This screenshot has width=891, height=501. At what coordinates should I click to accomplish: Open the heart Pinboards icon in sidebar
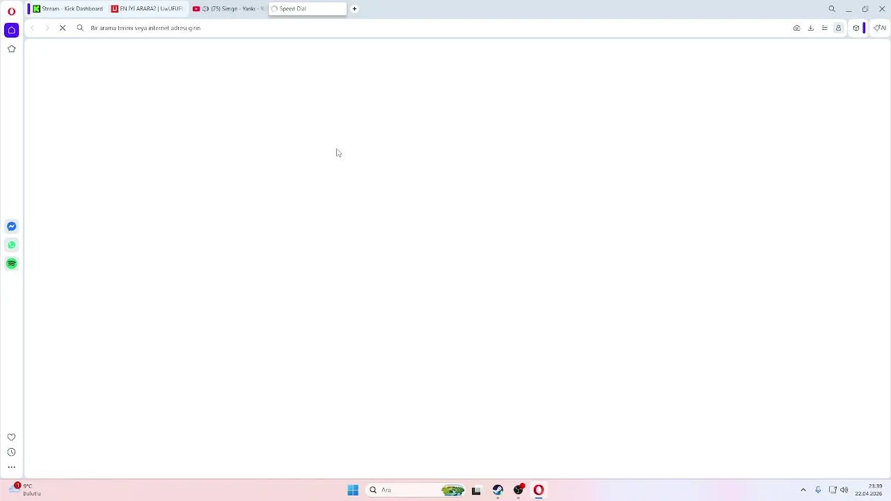[11, 437]
